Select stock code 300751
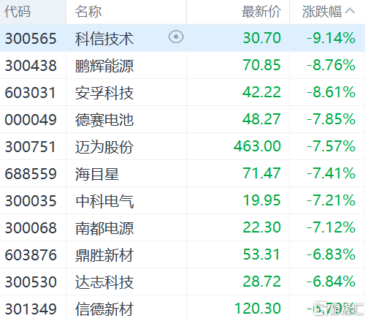 tap(30, 147)
